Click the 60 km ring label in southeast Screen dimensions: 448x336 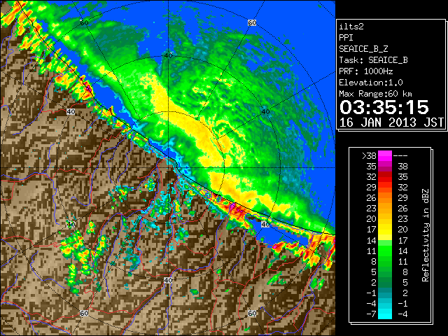(252, 313)
